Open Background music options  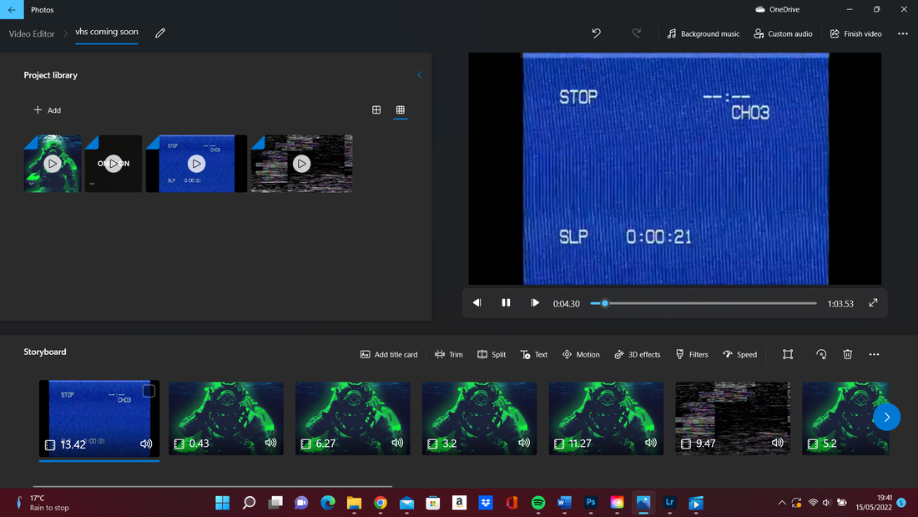pos(703,33)
